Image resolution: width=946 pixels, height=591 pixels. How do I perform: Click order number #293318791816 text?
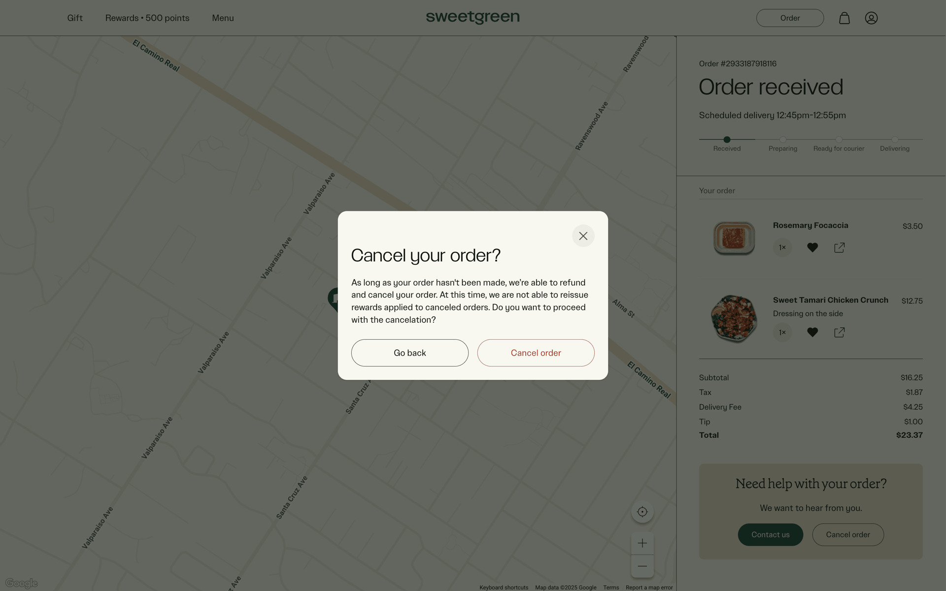[738, 64]
